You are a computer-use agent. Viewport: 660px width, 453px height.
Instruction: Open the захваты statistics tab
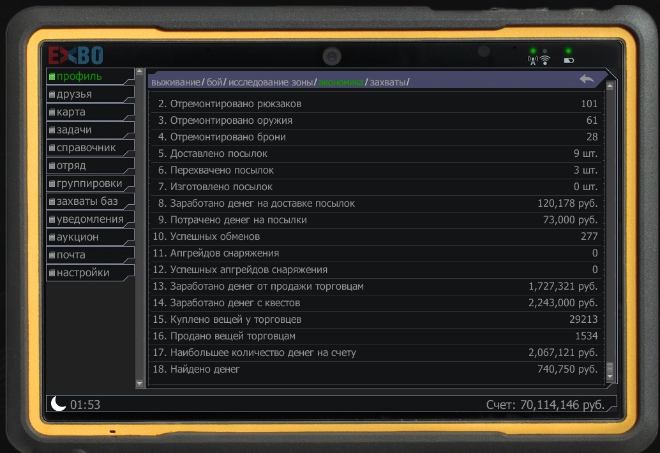tap(387, 82)
